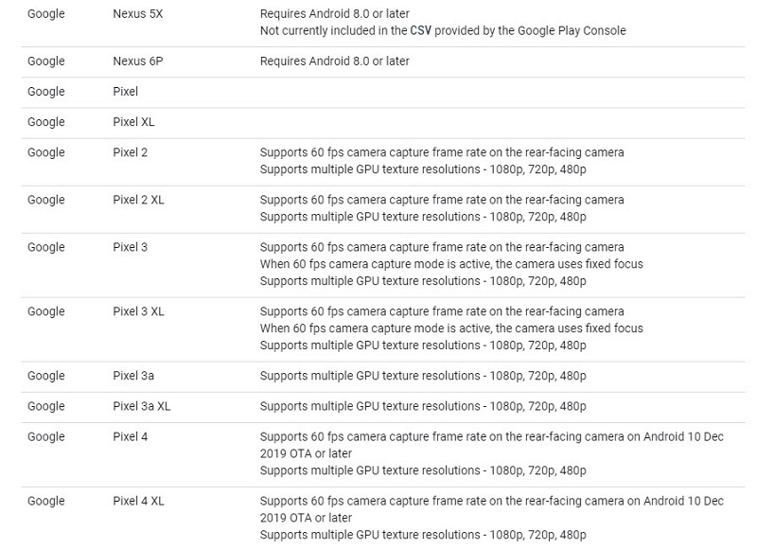Screen dimensions: 757x549
Task: Click Pixel 4's 60 fps camera capture line
Action: [x=491, y=436]
